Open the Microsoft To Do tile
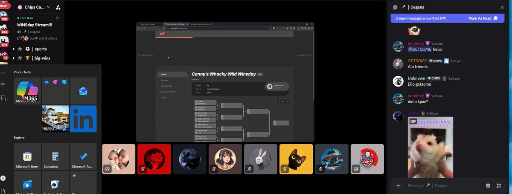Image resolution: width=512 pixels, height=194 pixels. (83, 156)
